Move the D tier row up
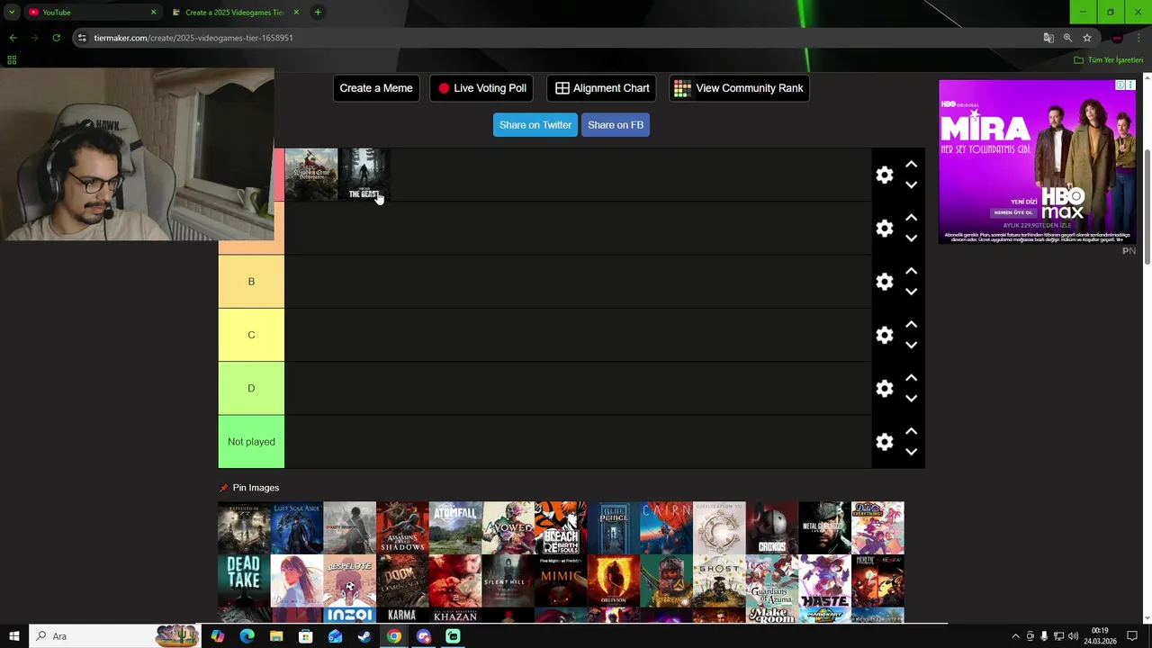This screenshot has height=648, width=1152. 911,377
